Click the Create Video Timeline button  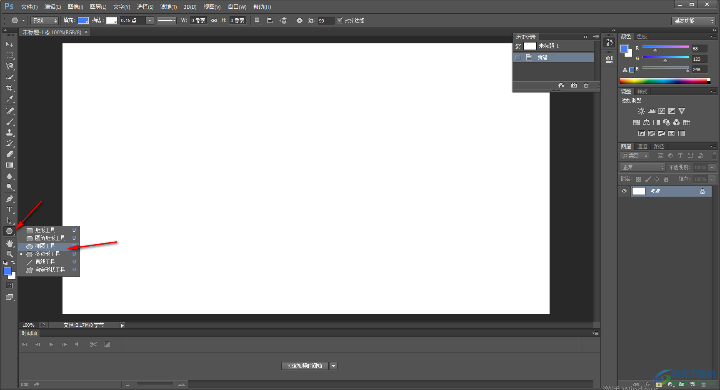[x=305, y=366]
